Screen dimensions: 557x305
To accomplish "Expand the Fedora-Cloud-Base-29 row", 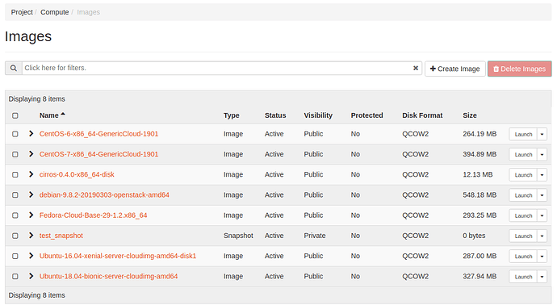I will pos(31,215).
